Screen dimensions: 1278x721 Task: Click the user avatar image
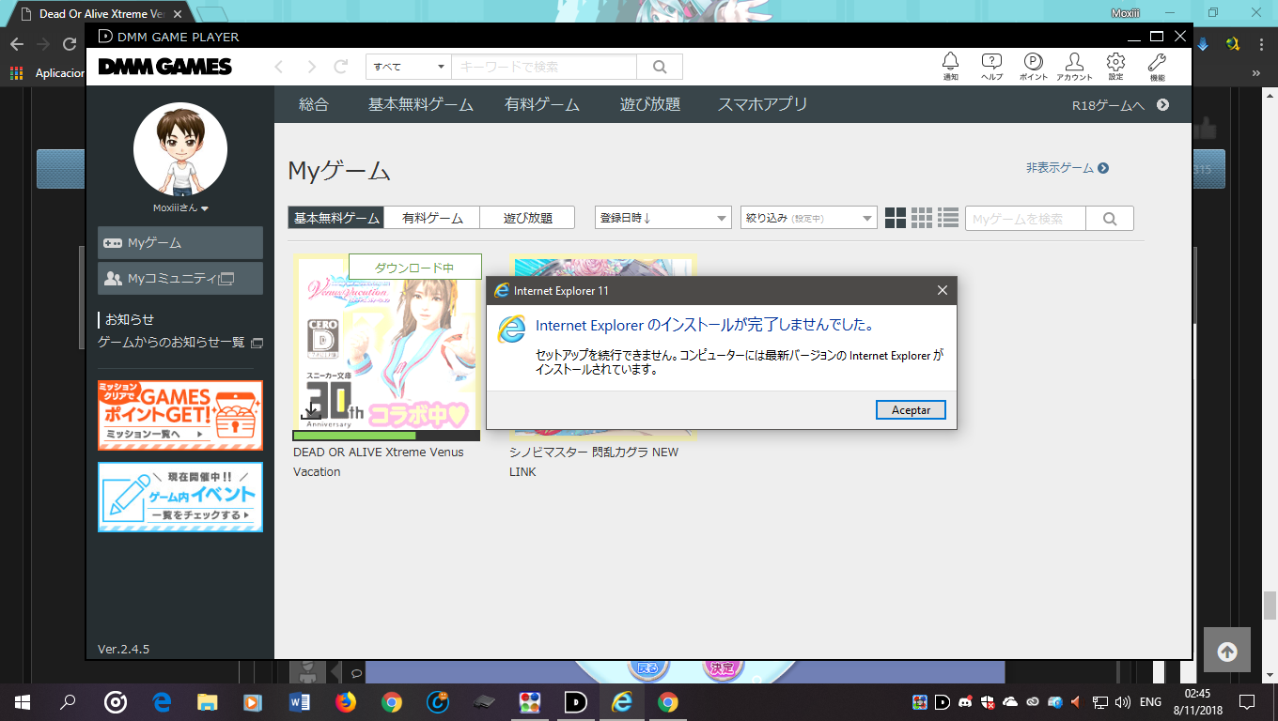180,149
